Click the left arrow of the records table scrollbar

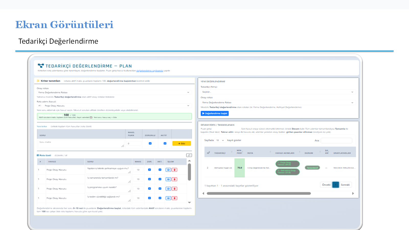pyautogui.click(x=203, y=193)
